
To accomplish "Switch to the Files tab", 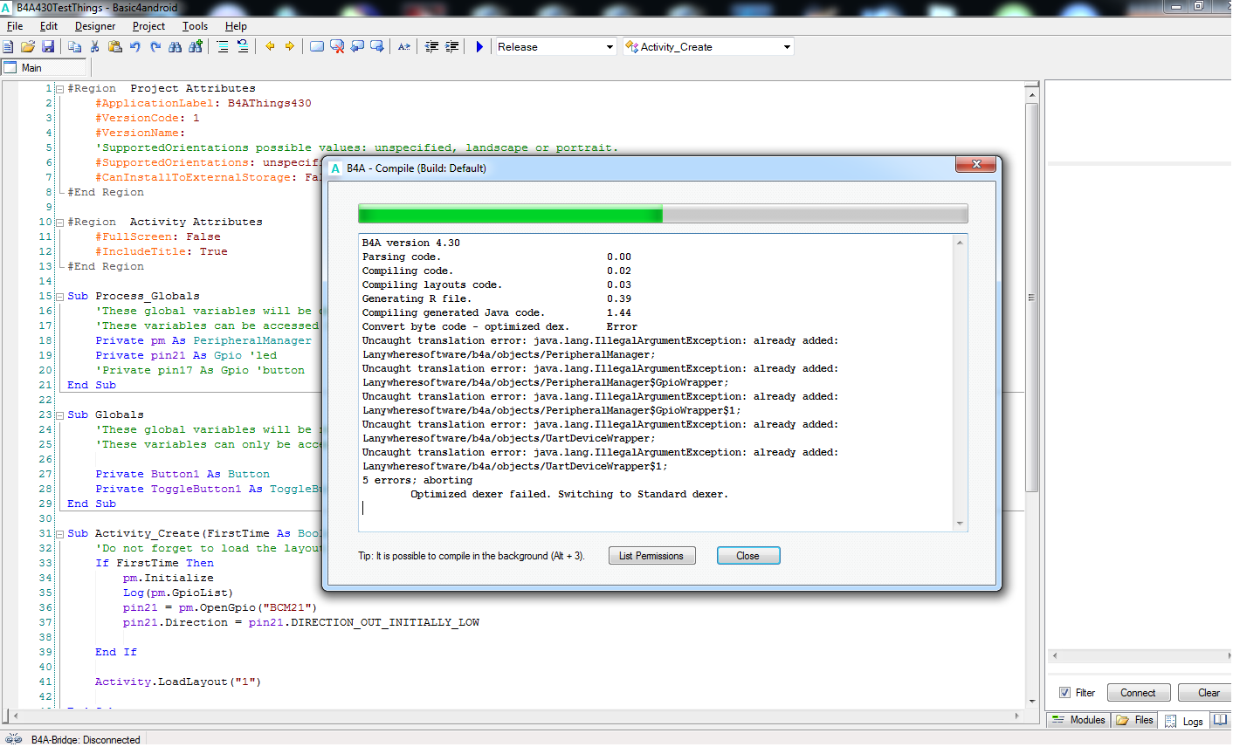I will pos(1135,721).
